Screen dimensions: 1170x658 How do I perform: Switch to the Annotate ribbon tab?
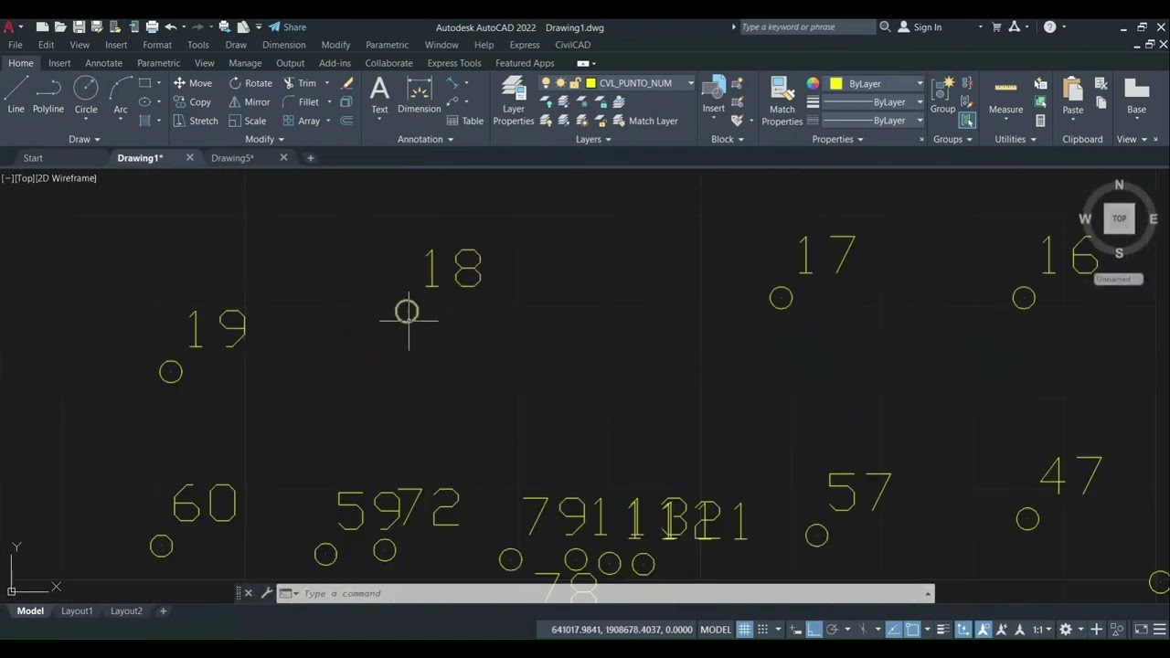[x=103, y=63]
